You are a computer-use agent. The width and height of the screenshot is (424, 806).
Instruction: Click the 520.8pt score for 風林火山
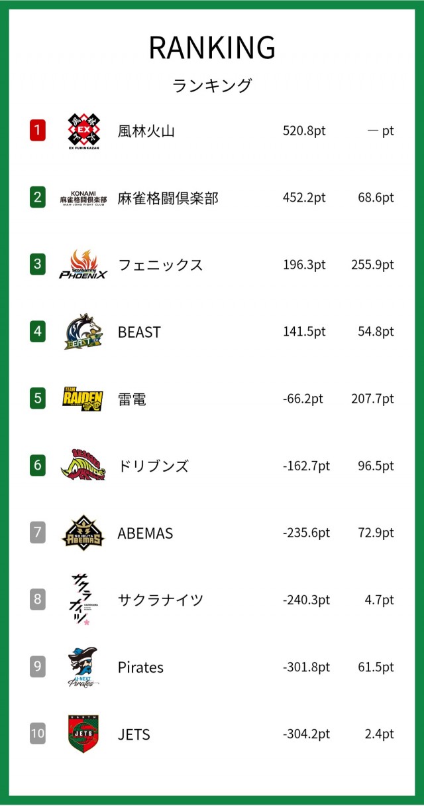tap(304, 131)
